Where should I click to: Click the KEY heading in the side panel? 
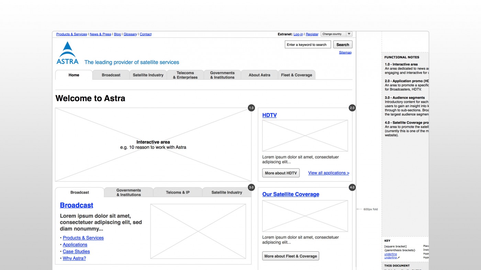pos(387,241)
